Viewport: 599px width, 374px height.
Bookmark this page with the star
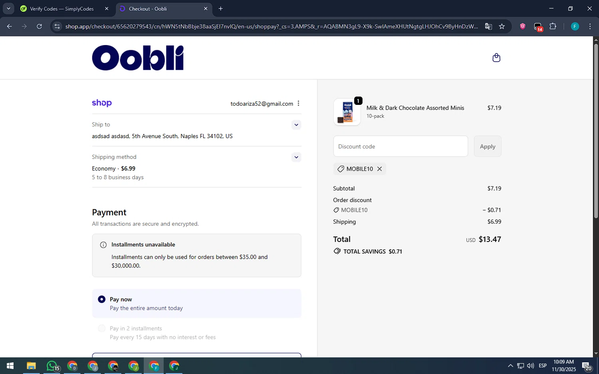pyautogui.click(x=502, y=26)
